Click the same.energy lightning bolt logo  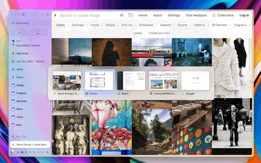click(55, 15)
